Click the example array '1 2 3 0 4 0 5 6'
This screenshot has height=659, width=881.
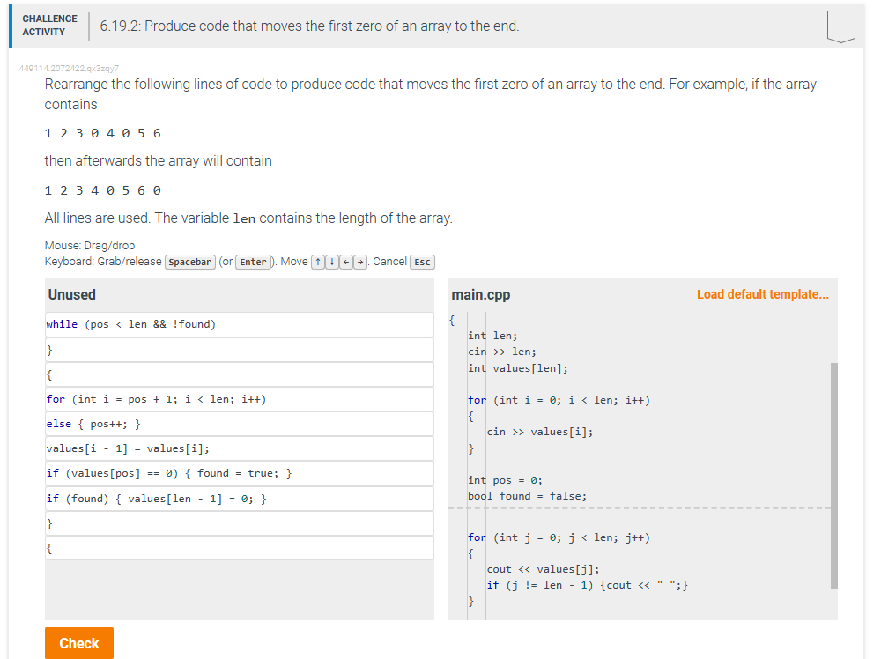point(103,134)
